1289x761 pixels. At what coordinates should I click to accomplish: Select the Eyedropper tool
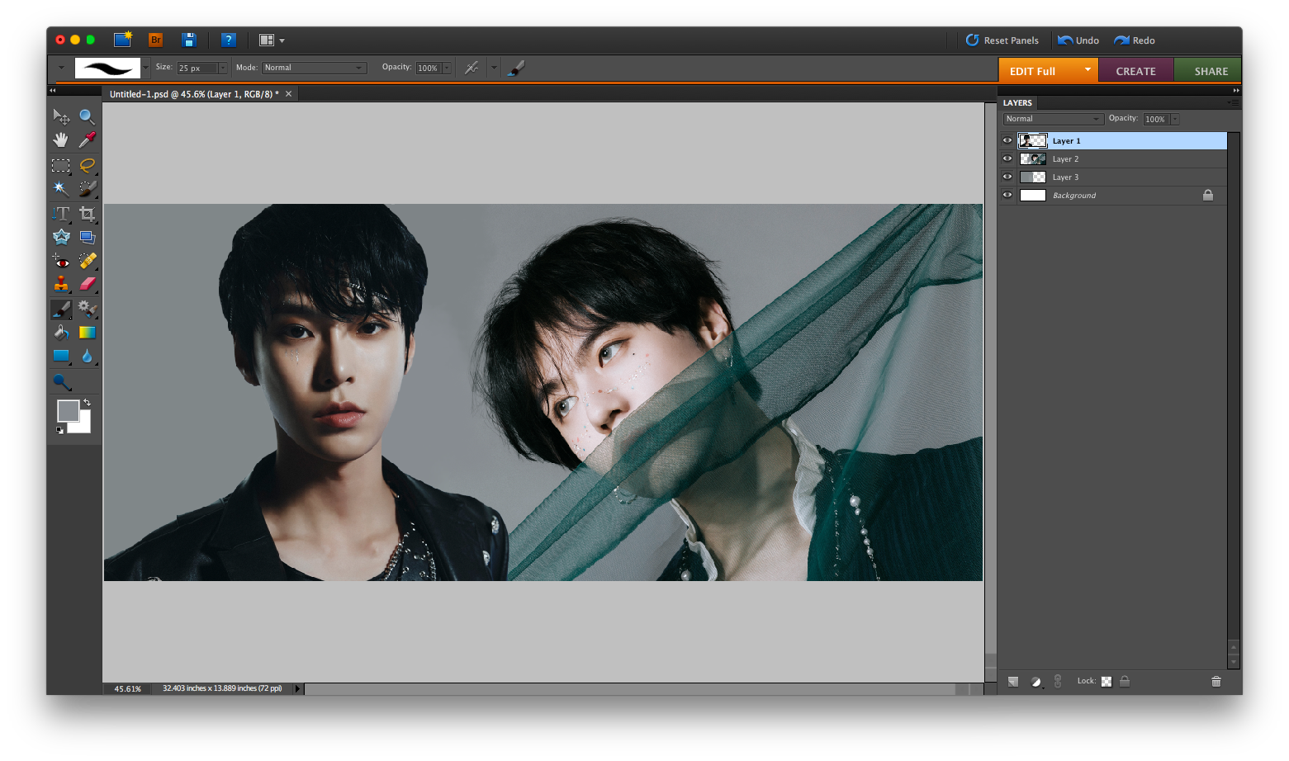click(x=87, y=140)
